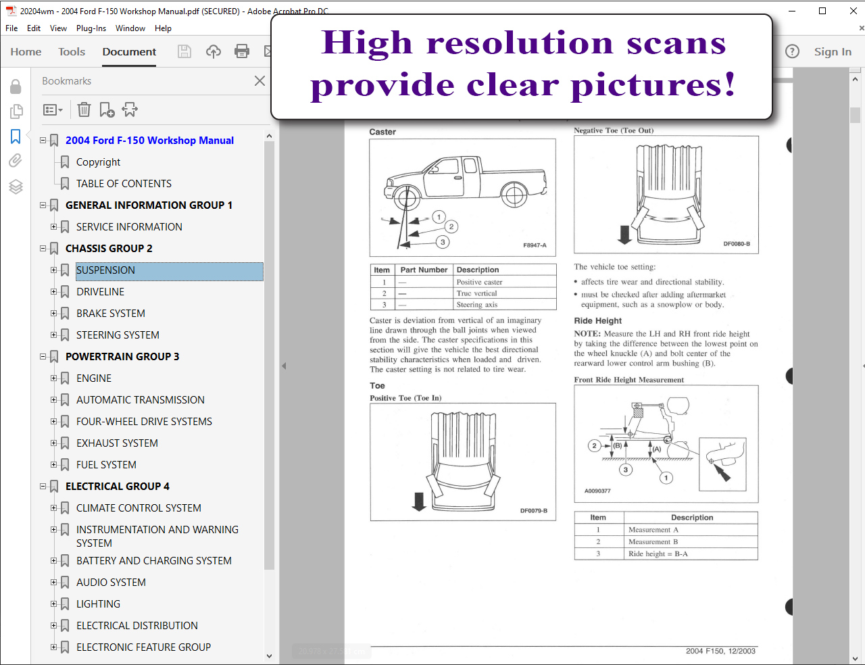Image resolution: width=865 pixels, height=665 pixels.
Task: Jump to the EXHAUST SYSTEM bookmark
Action: pos(117,443)
